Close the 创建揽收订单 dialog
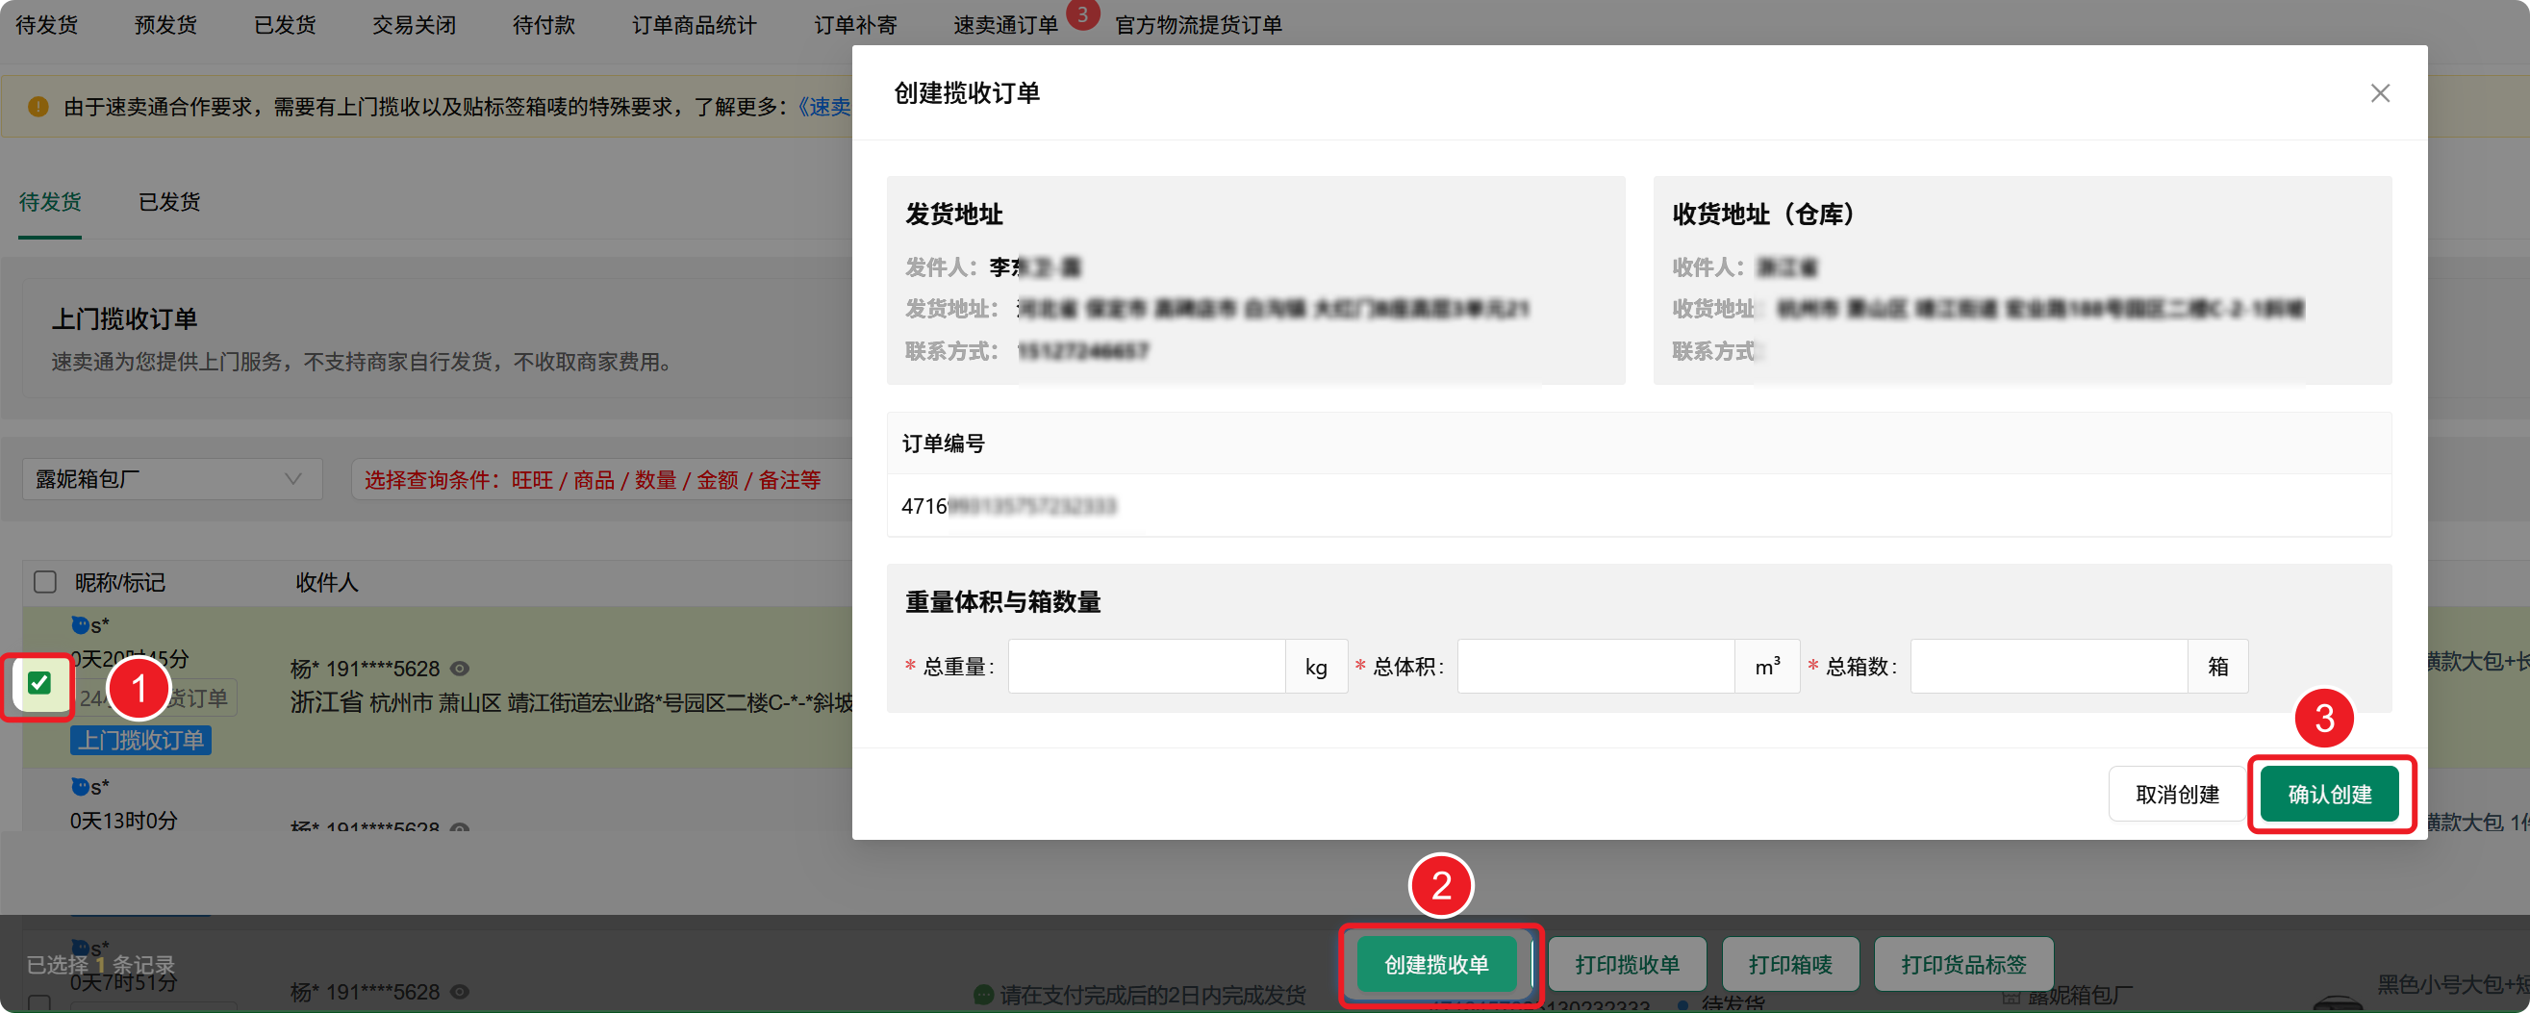Screen dimensions: 2530x1013 [2380, 93]
